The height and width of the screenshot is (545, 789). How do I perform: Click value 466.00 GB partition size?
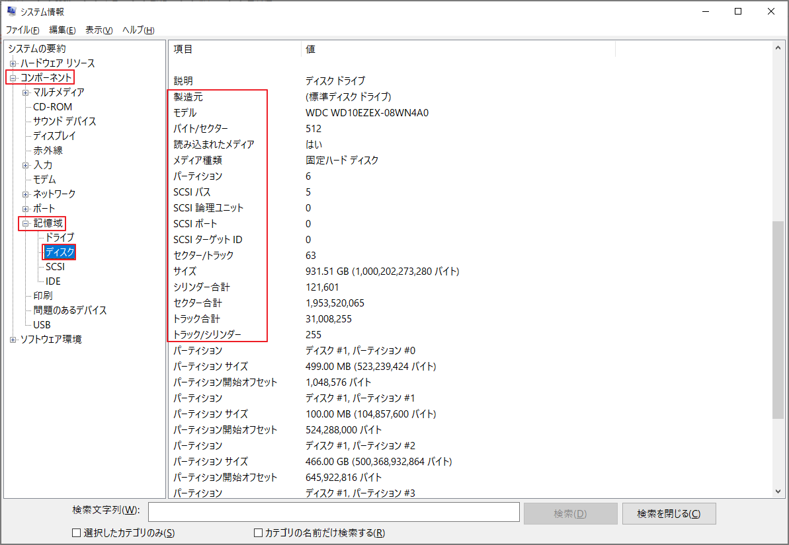(378, 462)
